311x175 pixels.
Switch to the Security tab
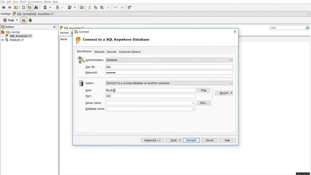[111, 52]
